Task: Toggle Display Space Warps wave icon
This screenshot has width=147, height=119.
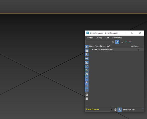Action: pos(87,66)
